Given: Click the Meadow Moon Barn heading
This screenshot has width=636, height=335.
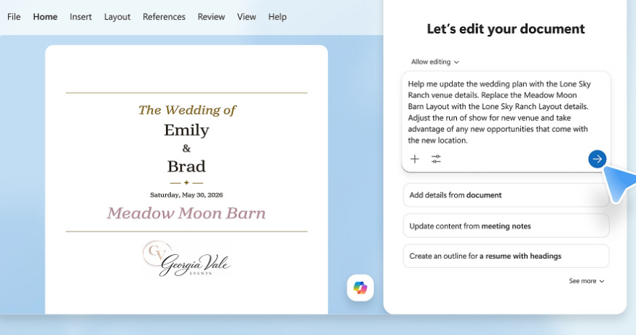Looking at the screenshot, I should coord(186,213).
